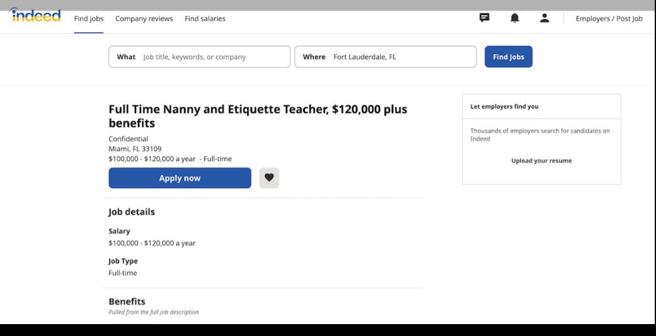Open the Find salaries page
Screen dimensions: 656x336
click(x=205, y=19)
